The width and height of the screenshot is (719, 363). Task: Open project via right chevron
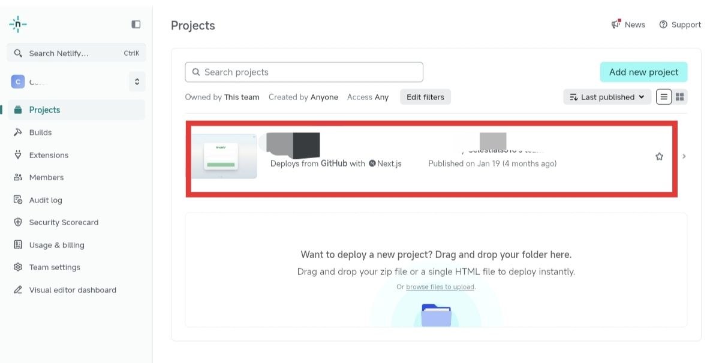pos(684,156)
